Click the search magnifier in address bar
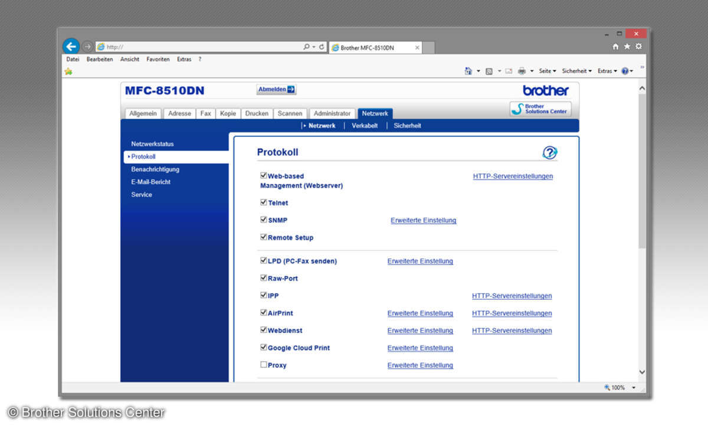Viewport: 708px width, 425px height. pos(307,47)
